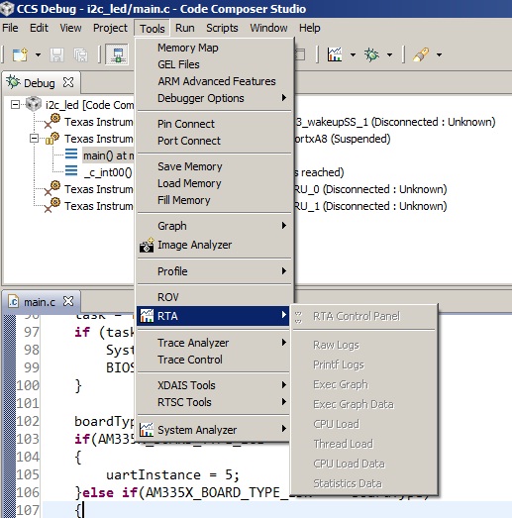
Task: Click Exec Graph Data submenu item
Action: [364, 405]
